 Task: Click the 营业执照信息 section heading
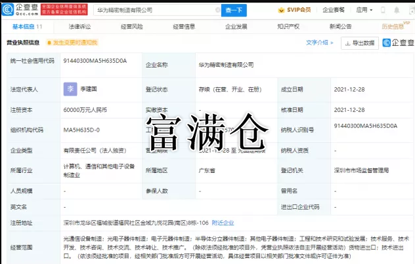pyautogui.click(x=23, y=43)
